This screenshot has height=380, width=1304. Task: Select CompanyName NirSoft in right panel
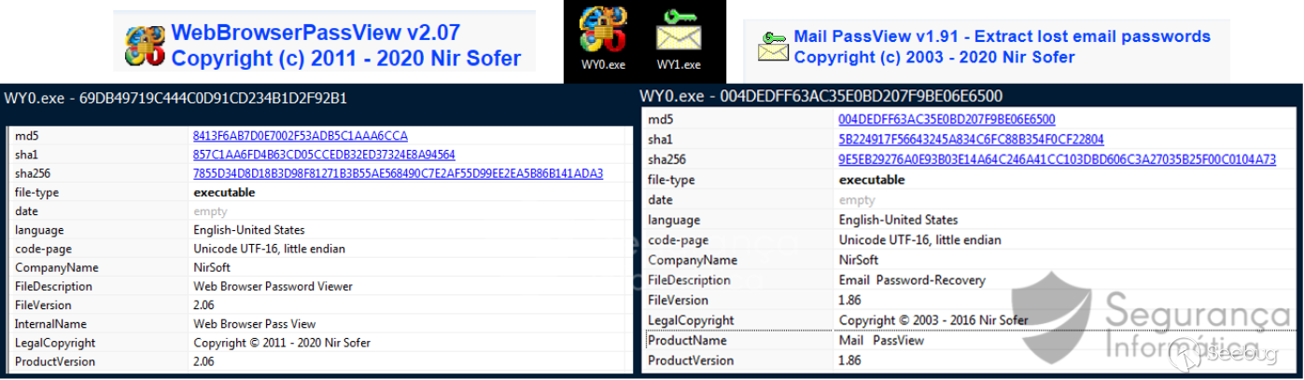coord(857,260)
